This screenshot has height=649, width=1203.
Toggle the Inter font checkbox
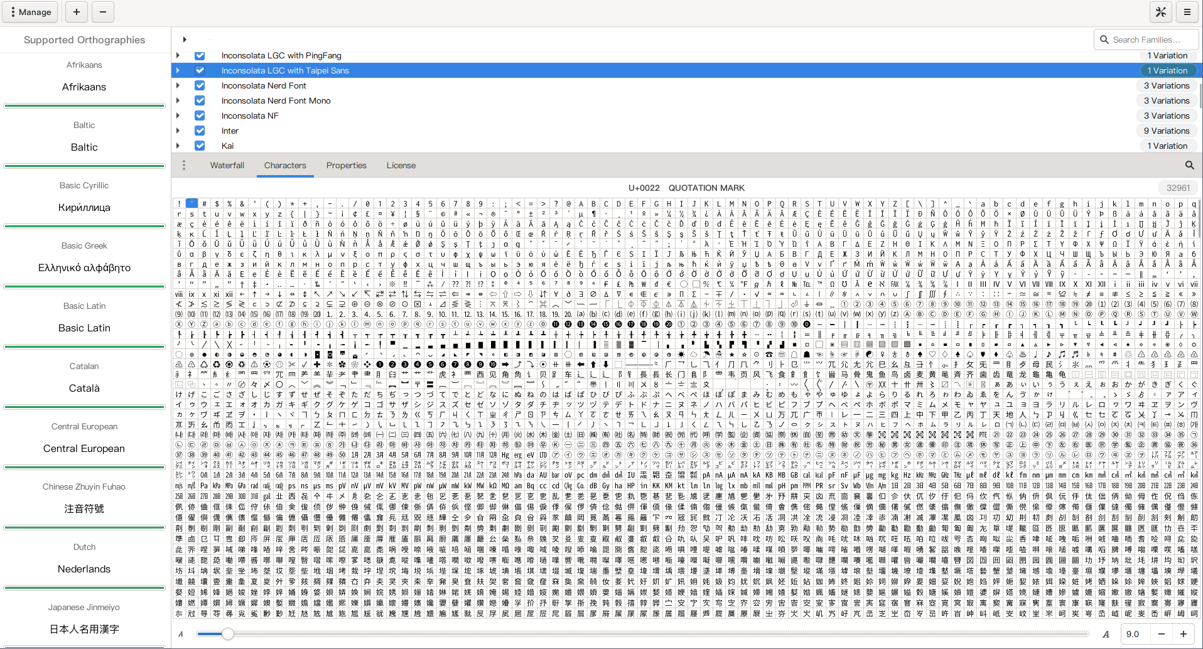pyautogui.click(x=200, y=131)
